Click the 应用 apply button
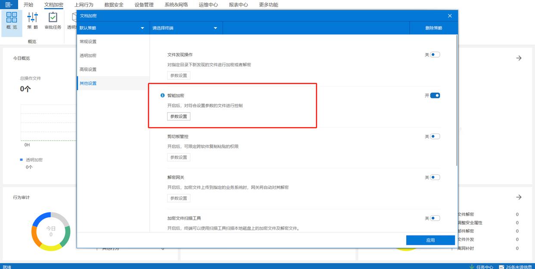The image size is (535, 269). [430, 240]
